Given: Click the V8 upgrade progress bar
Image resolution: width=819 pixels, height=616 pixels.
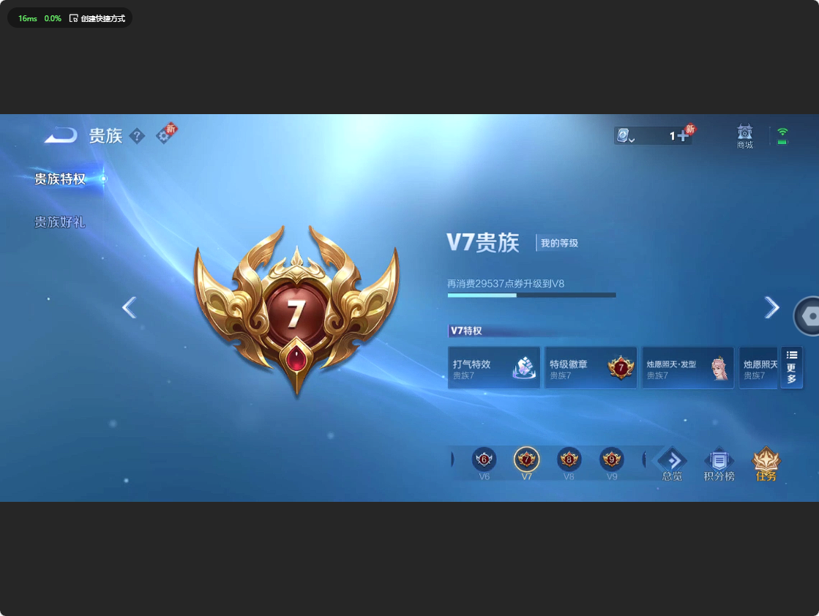Looking at the screenshot, I should [531, 296].
